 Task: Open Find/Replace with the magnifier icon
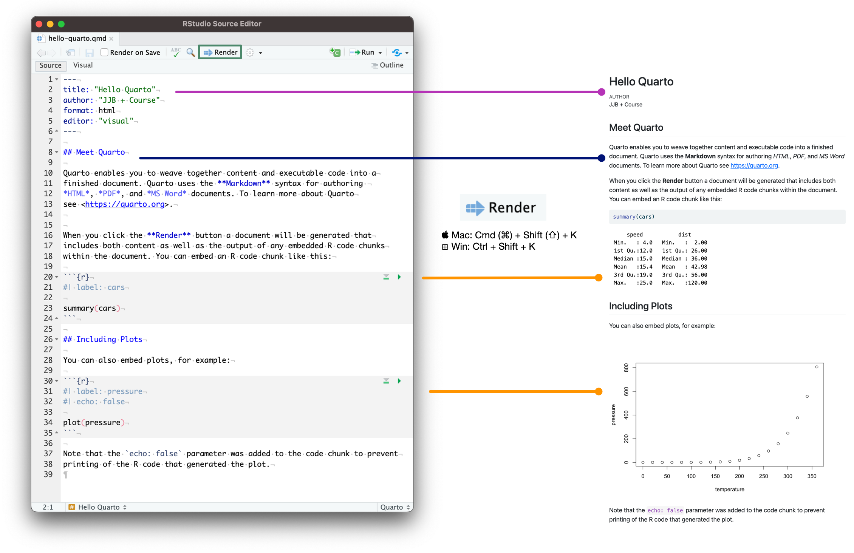pos(190,52)
